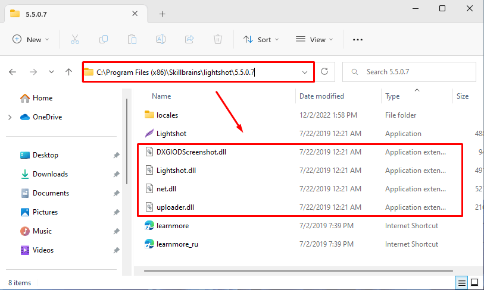The height and width of the screenshot is (290, 484).
Task: Unpin Desktop using its pin icon
Action: coord(116,155)
